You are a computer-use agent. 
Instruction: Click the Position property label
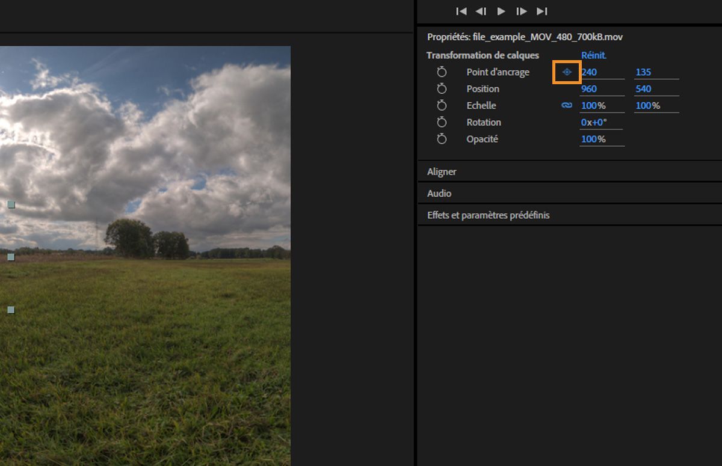483,89
